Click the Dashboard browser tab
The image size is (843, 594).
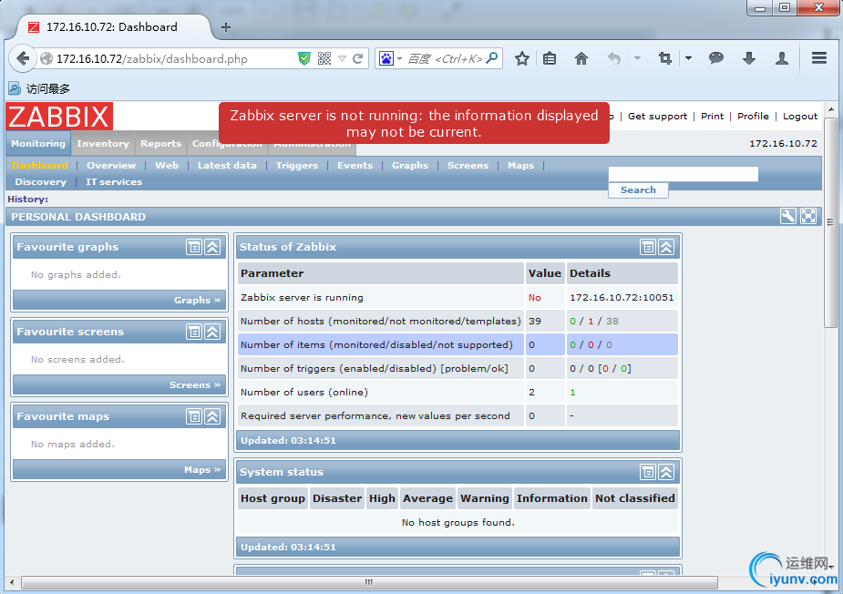coord(111,27)
